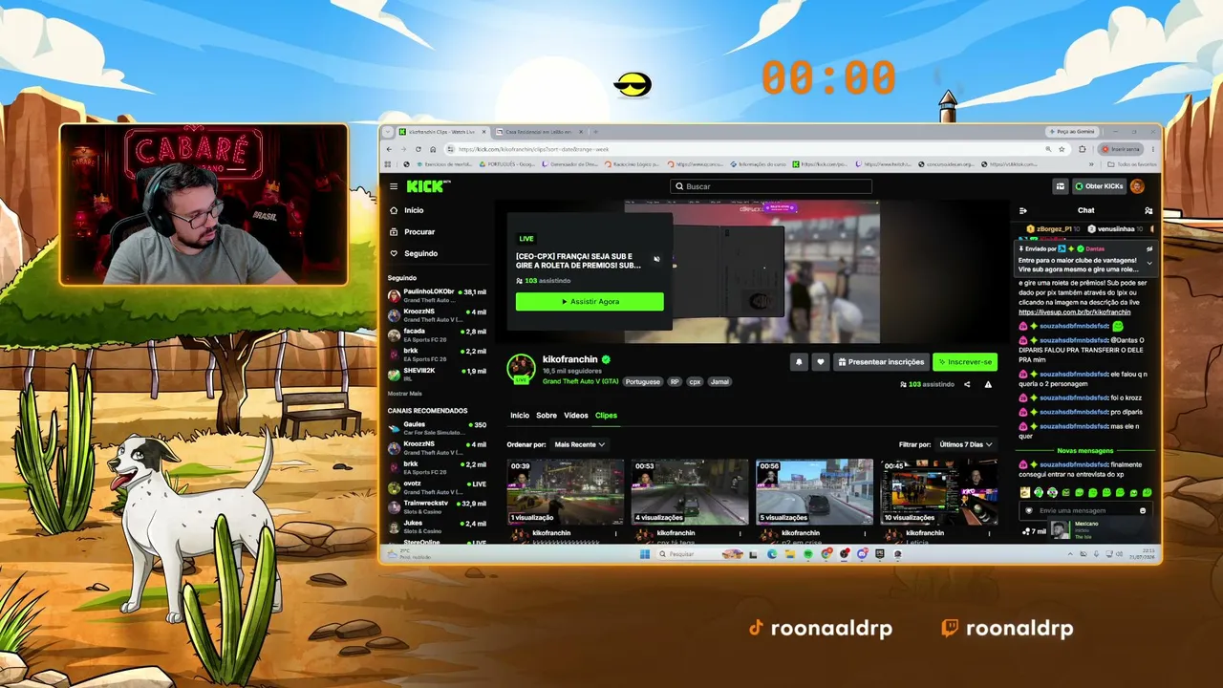1223x688 pixels.
Task: Follow kikofranchin with the heart button
Action: coord(820,362)
